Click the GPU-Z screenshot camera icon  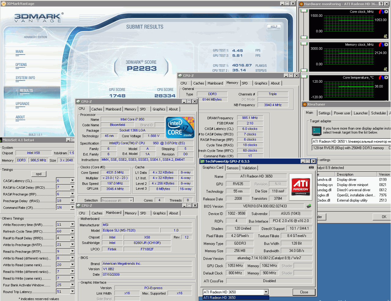(x=311, y=167)
